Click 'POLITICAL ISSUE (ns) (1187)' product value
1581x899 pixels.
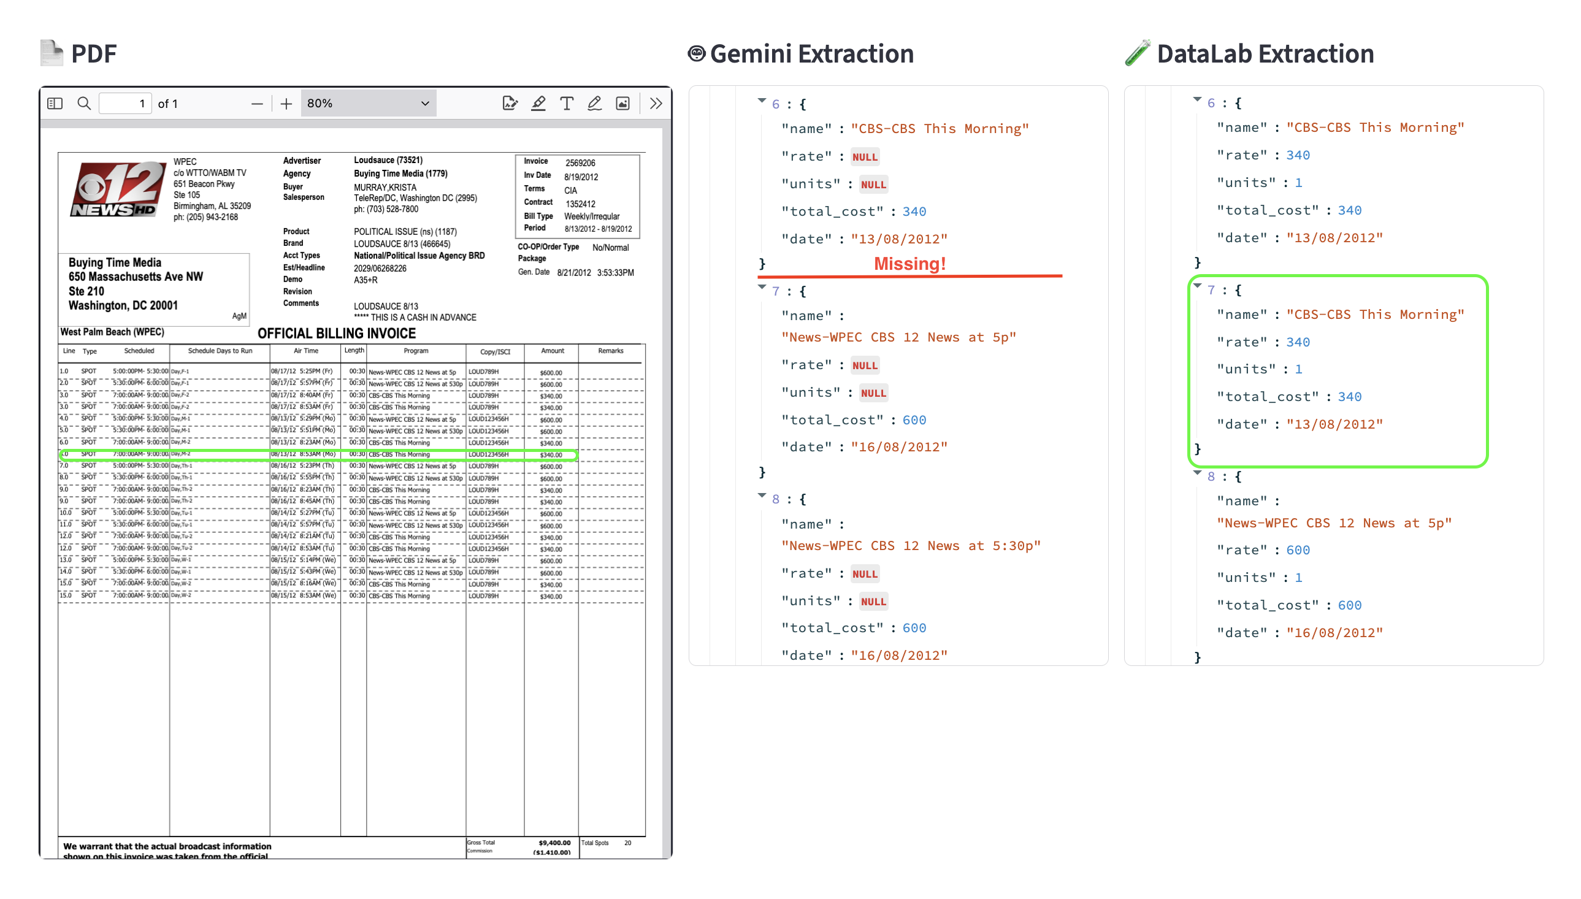click(405, 232)
